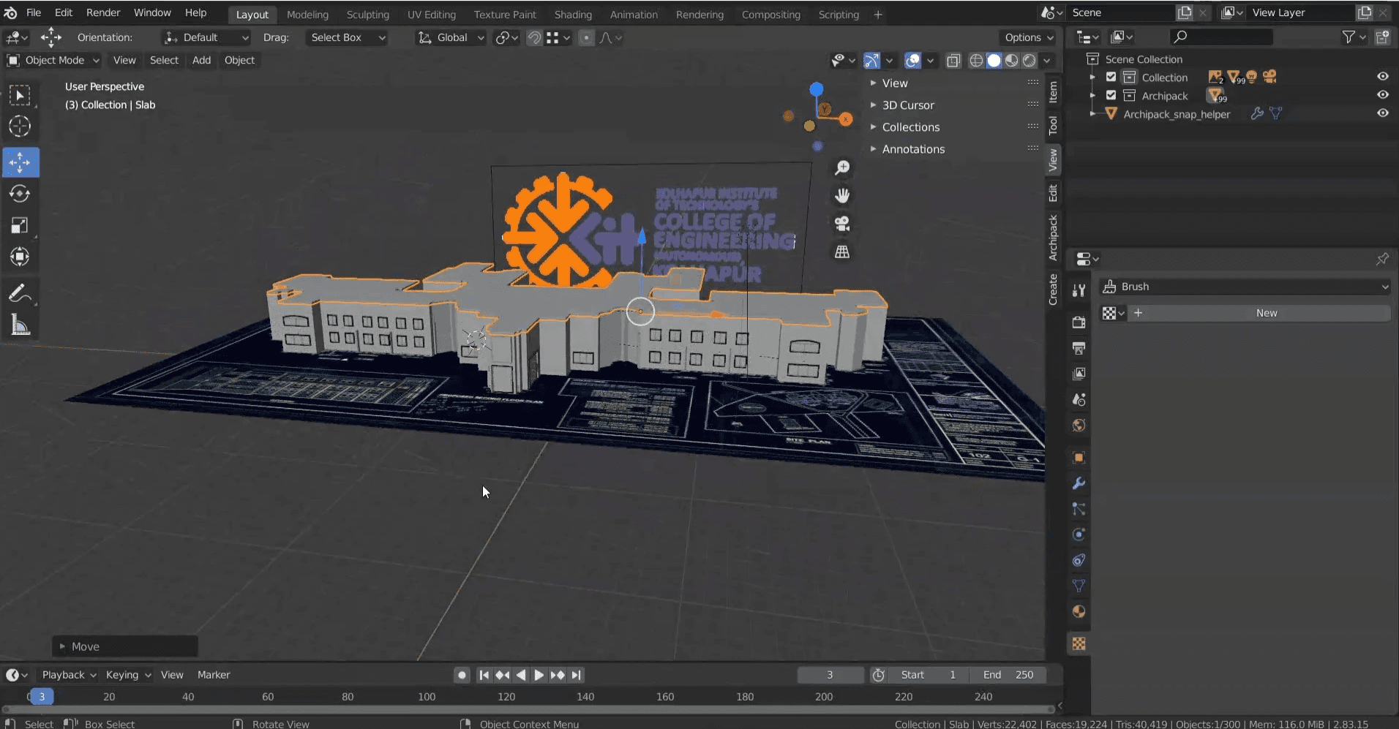Activate the 3D Cursor tool
1399x729 pixels.
click(x=20, y=126)
